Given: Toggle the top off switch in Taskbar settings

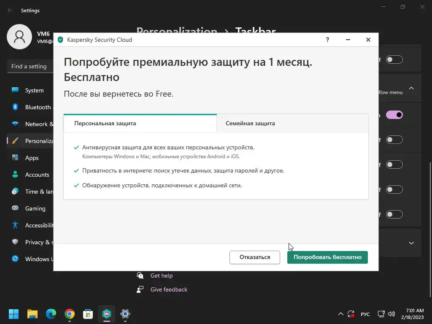Looking at the screenshot, I should coord(394,59).
